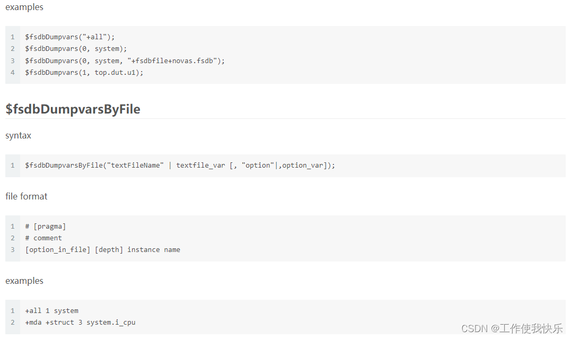Click line number 2 in the last code block
This screenshot has height=339, width=571.
13,323
